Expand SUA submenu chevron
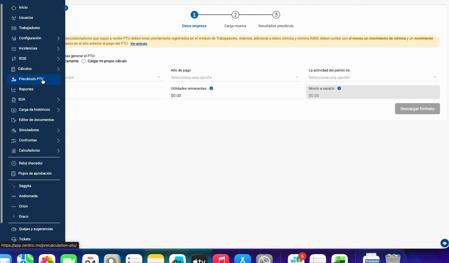Viewport: 449px width, 263px height. coord(58,100)
